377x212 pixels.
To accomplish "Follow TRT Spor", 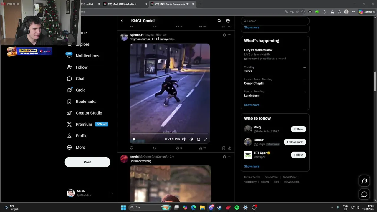I will (298, 155).
